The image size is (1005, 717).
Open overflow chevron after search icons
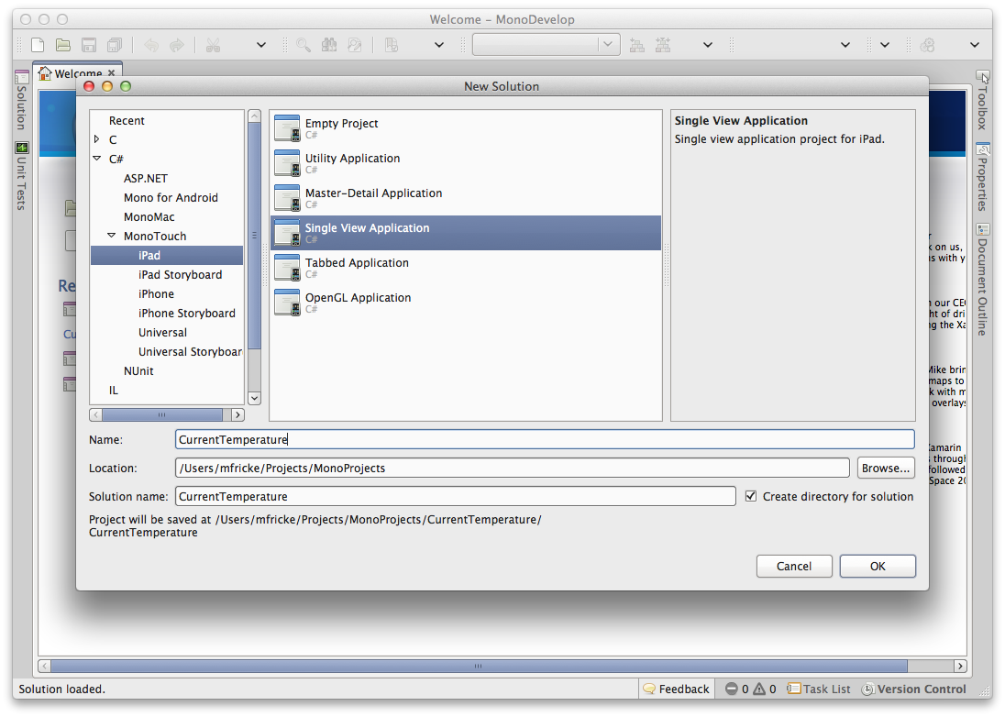pos(439,45)
